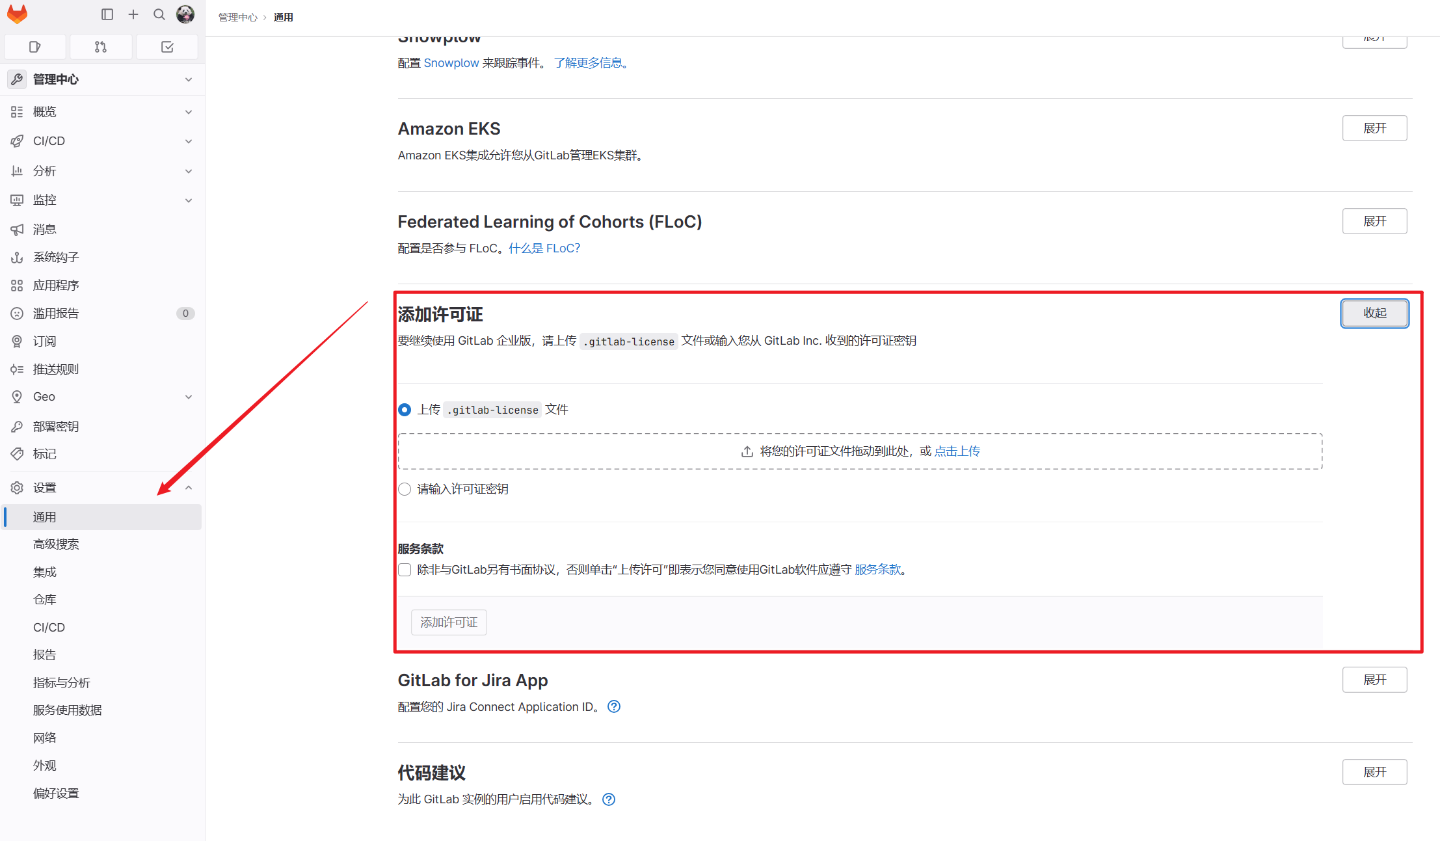Open the search magnifier icon
1440x841 pixels.
159,14
